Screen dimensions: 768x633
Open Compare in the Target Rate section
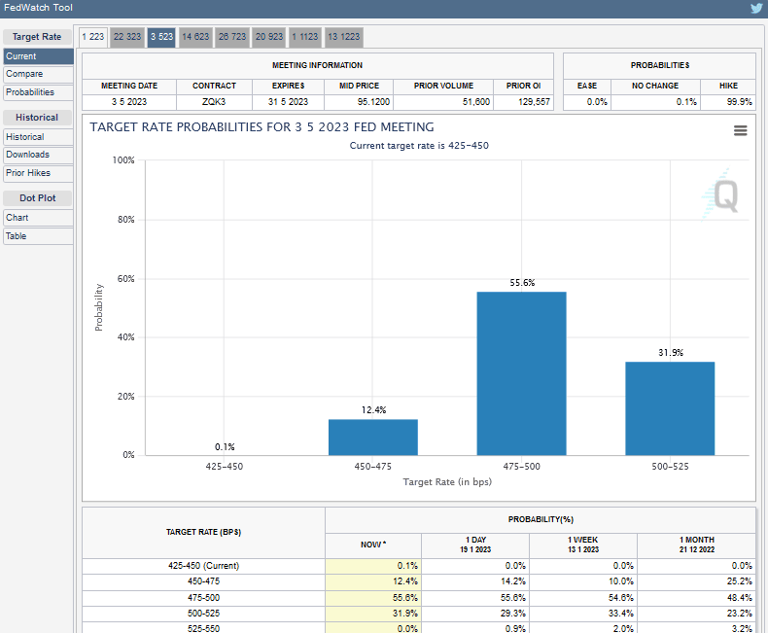point(38,74)
